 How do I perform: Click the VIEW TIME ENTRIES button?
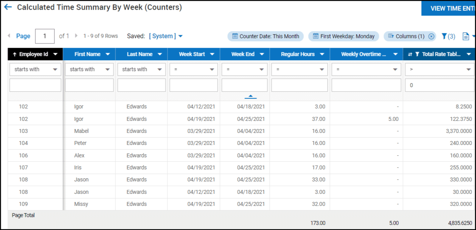click(x=449, y=8)
